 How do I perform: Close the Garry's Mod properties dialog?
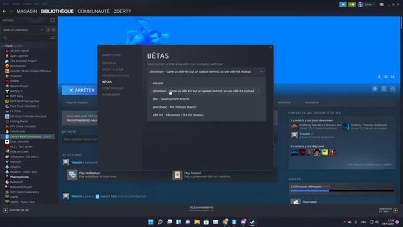tap(270, 48)
